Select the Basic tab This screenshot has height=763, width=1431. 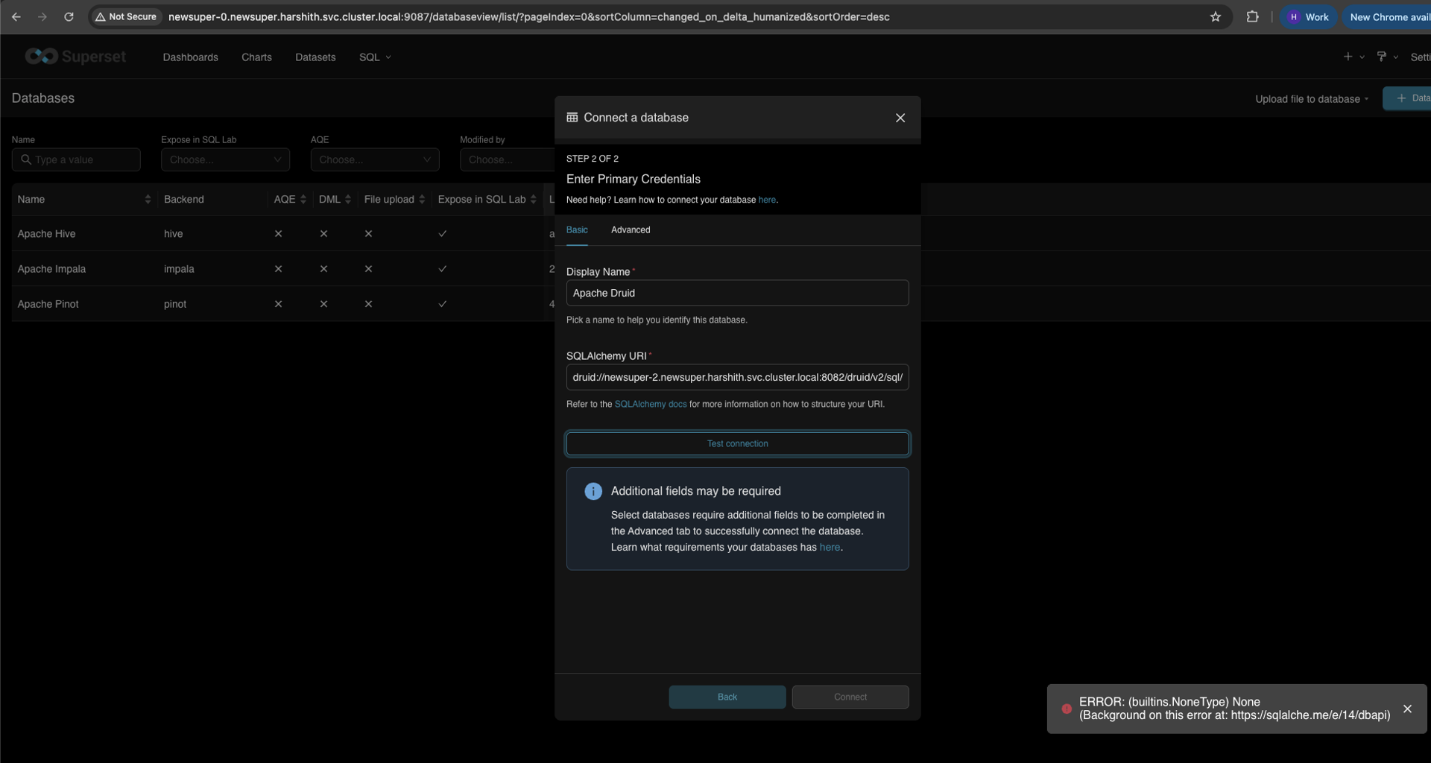(x=577, y=229)
